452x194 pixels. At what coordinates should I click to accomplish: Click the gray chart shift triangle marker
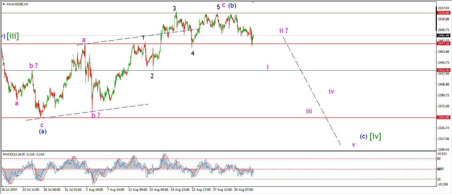click(x=253, y=2)
